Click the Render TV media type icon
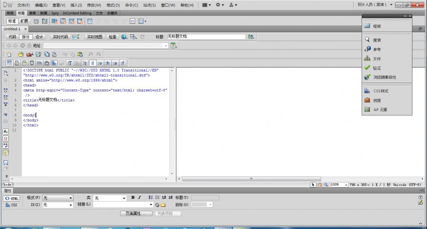Image resolution: width=427 pixels, height=229 pixels. [x=47, y=63]
